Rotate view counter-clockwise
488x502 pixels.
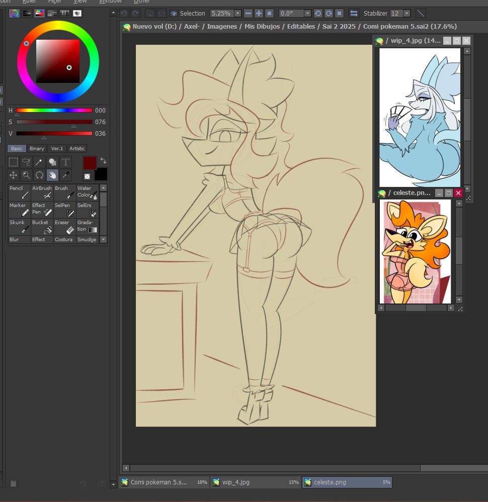click(318, 14)
